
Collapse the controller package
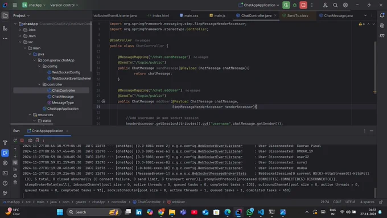coord(39,84)
